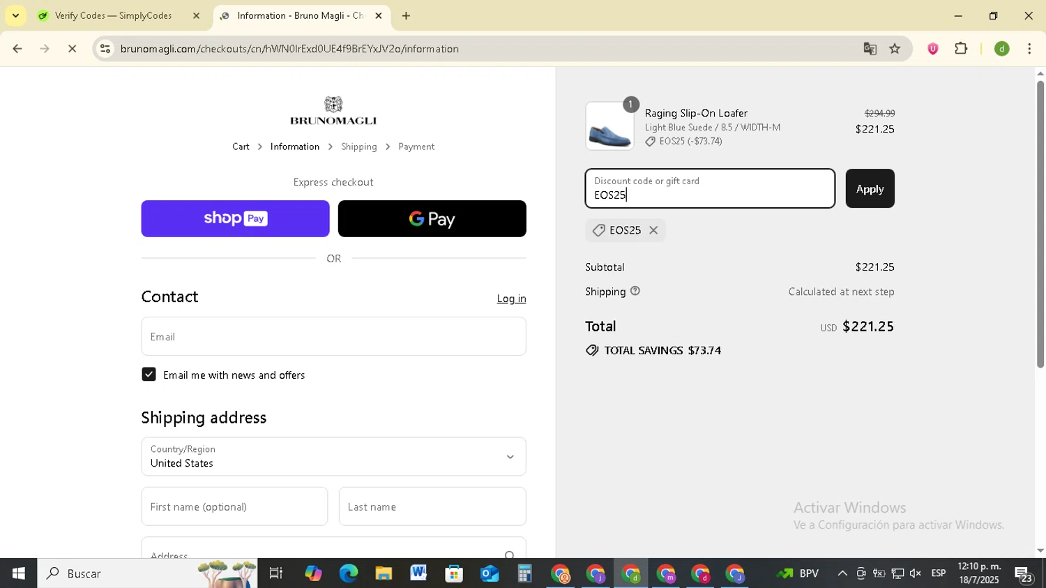
Task: Focus the Last name field
Action: (432, 506)
